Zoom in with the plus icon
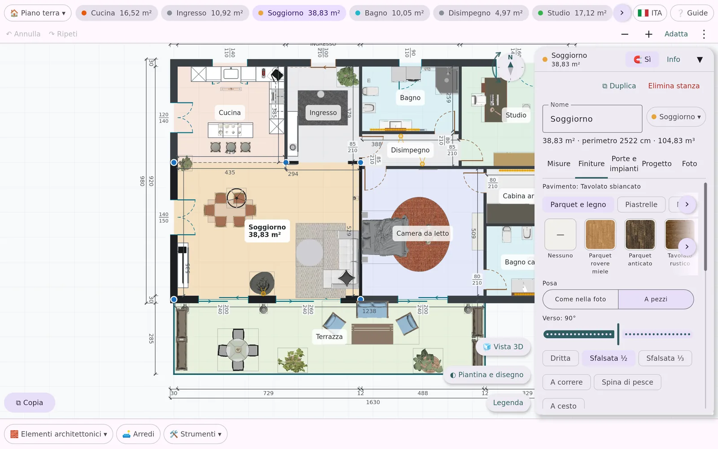The image size is (718, 449). (x=648, y=34)
